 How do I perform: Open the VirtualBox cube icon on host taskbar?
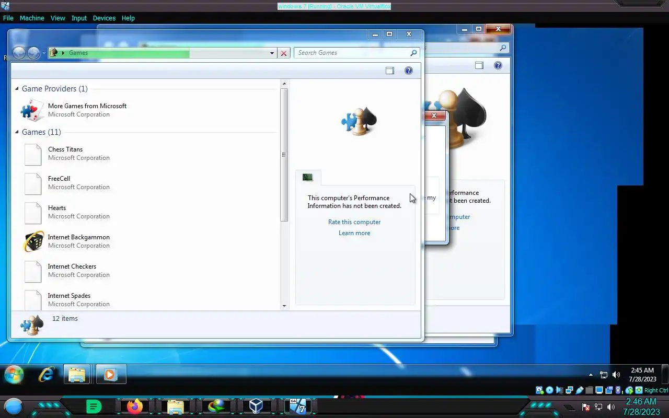pos(256,407)
